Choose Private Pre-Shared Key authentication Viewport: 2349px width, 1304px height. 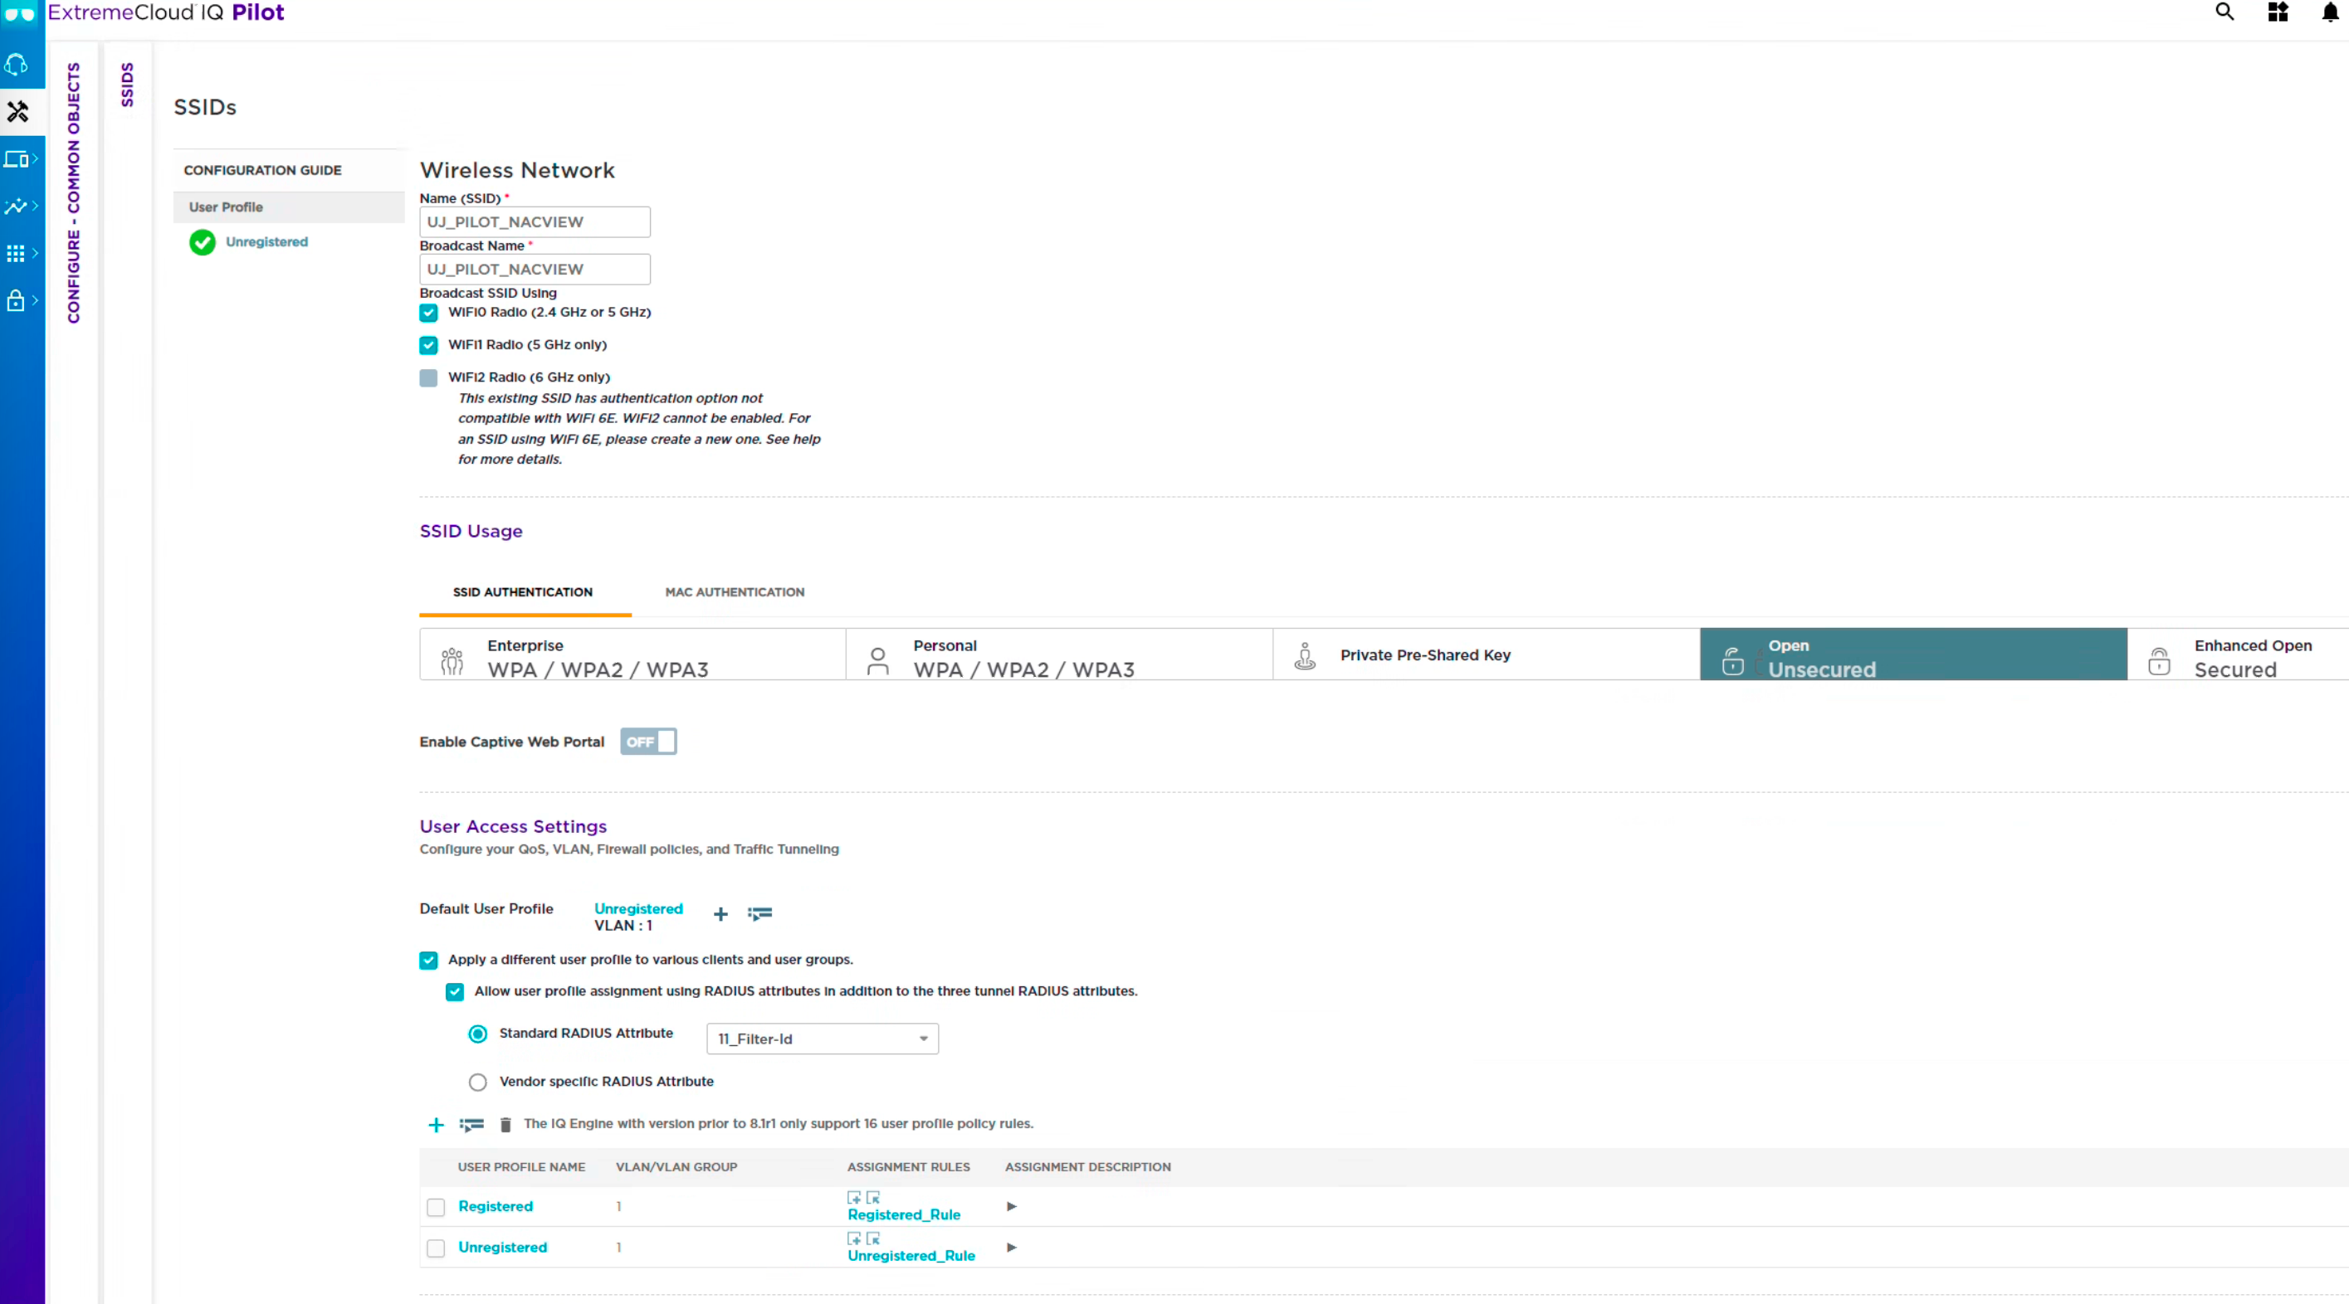tap(1487, 654)
